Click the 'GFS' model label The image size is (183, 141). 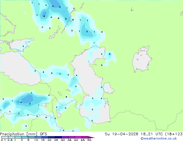(43, 134)
